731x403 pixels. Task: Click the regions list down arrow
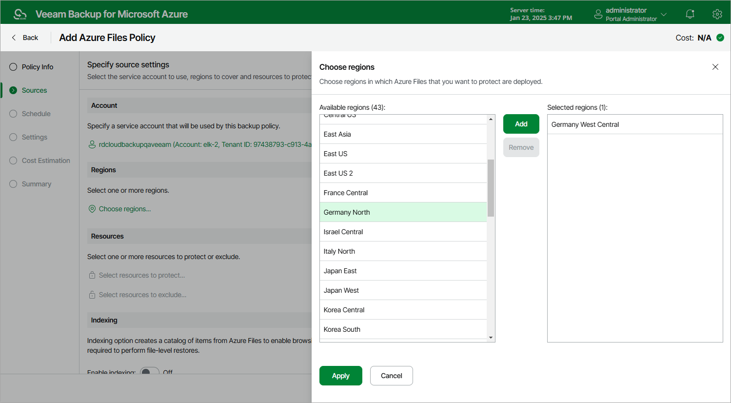[491, 338]
